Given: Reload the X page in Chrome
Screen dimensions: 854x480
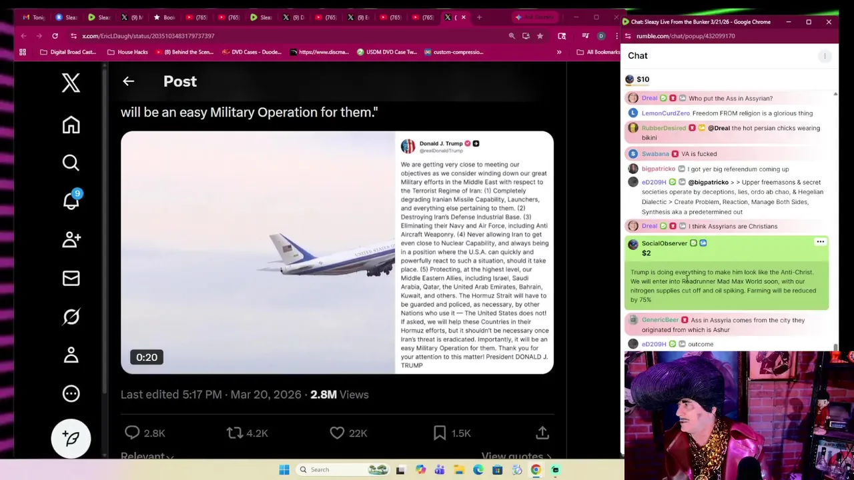Looking at the screenshot, I should [55, 36].
